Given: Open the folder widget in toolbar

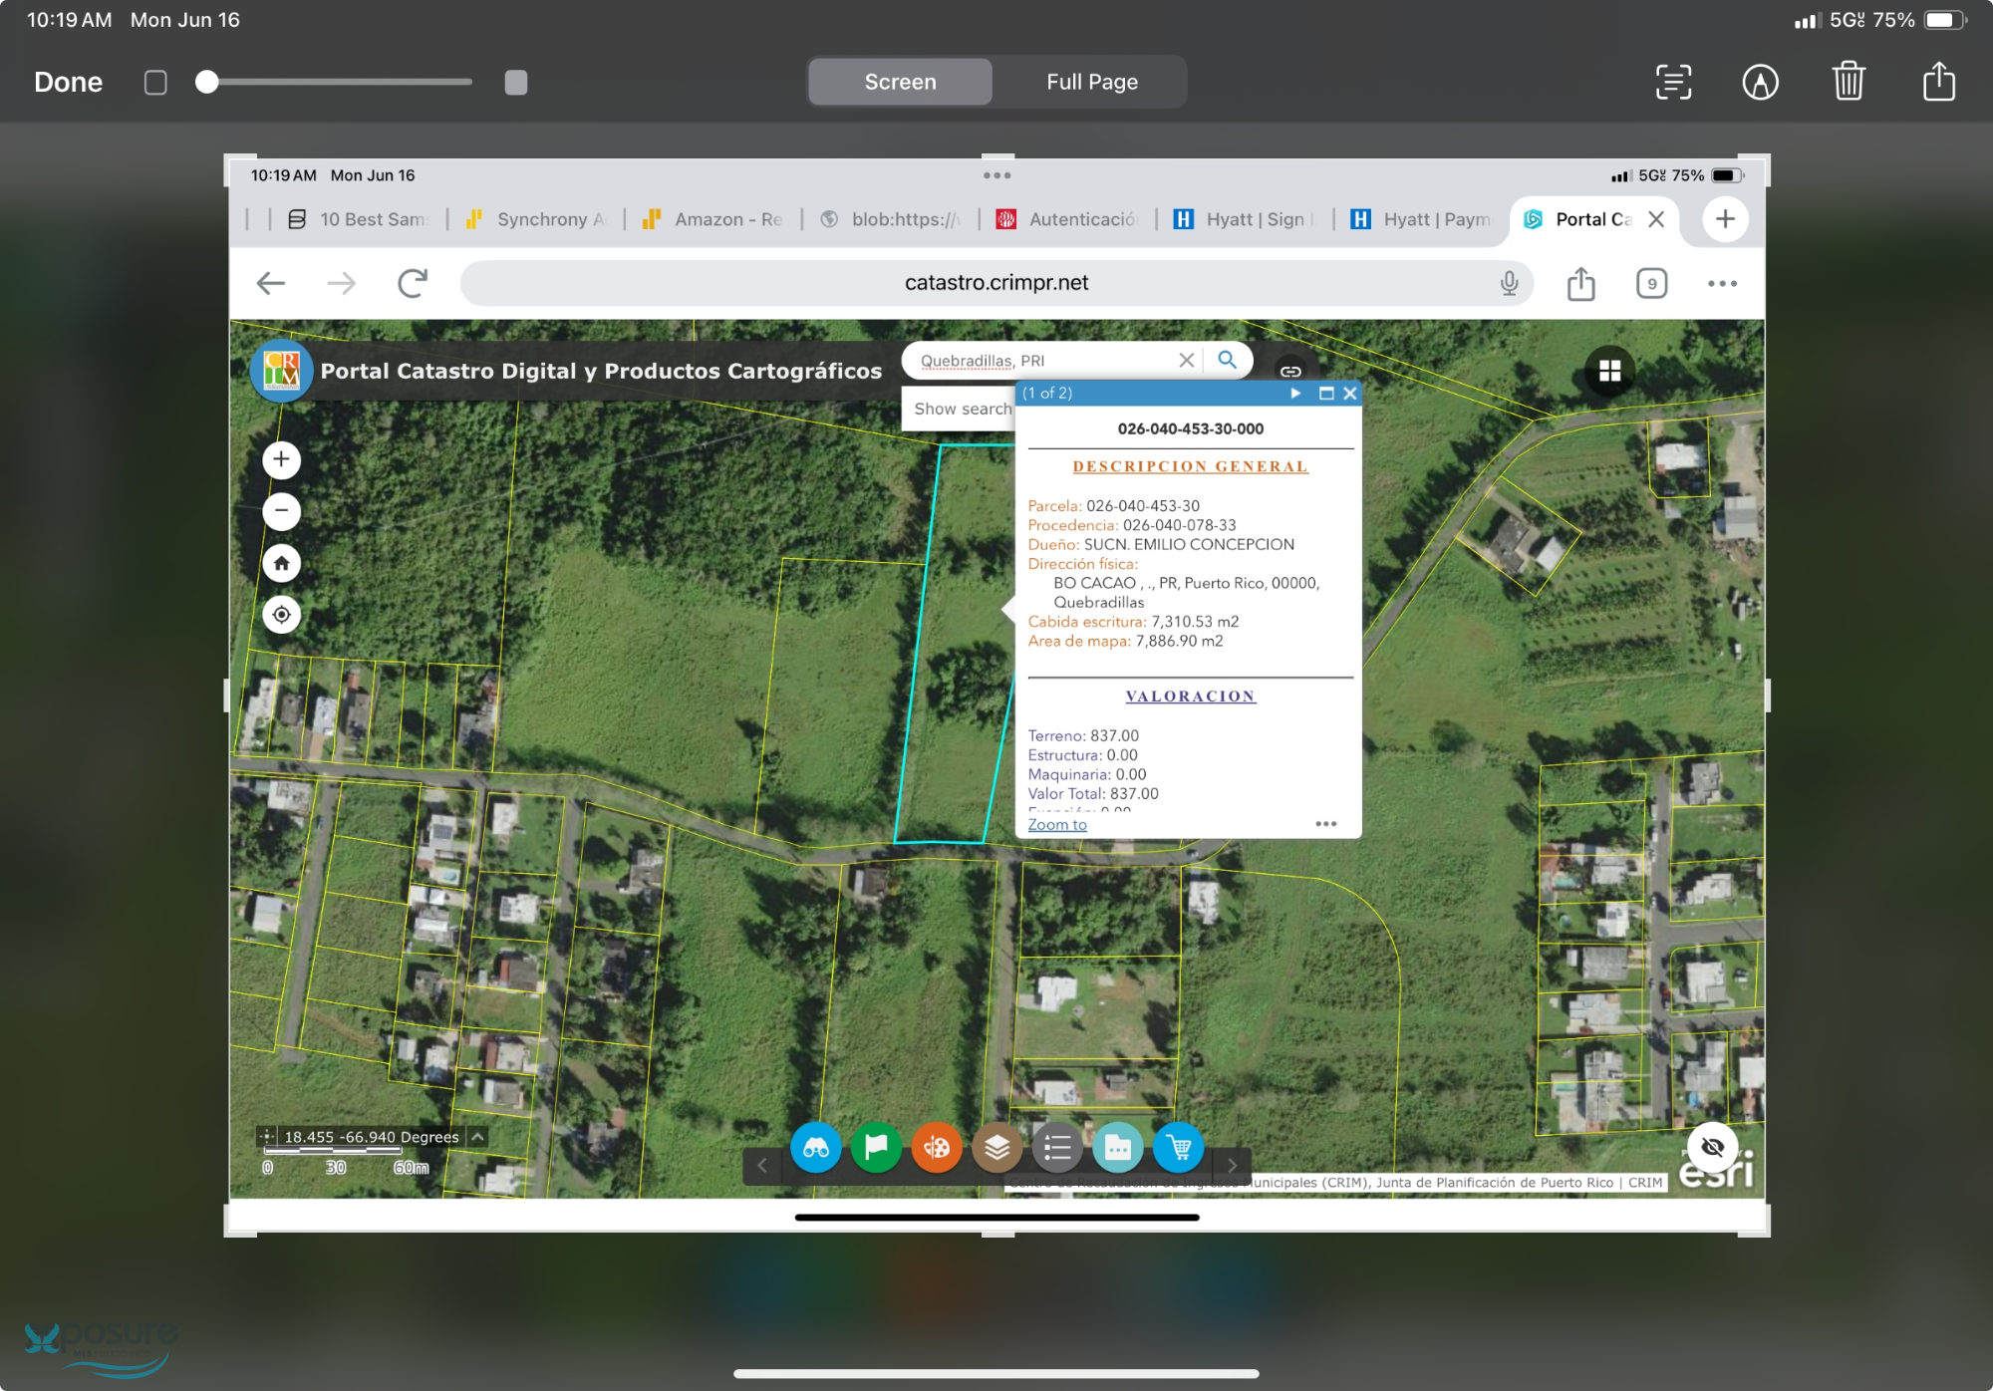Looking at the screenshot, I should tap(1118, 1148).
